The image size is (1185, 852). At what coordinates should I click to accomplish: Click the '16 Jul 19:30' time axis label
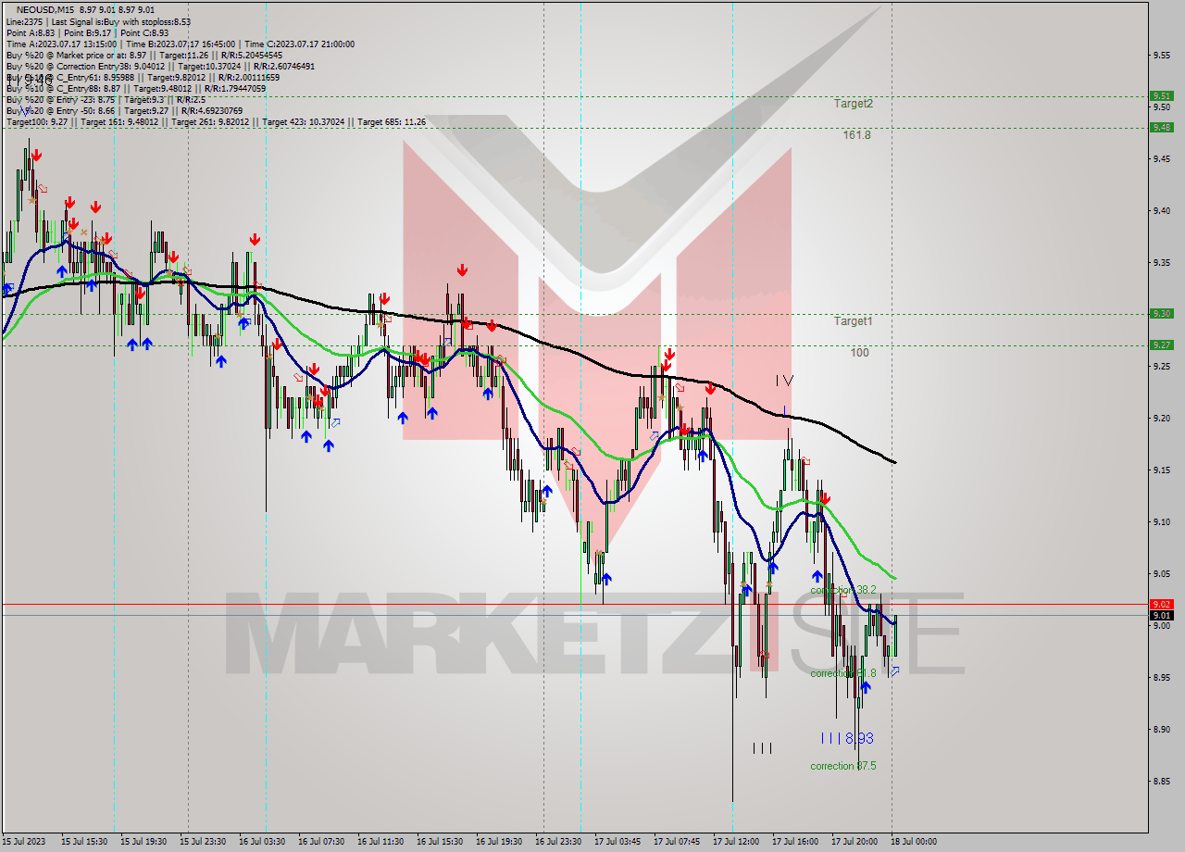pyautogui.click(x=500, y=842)
